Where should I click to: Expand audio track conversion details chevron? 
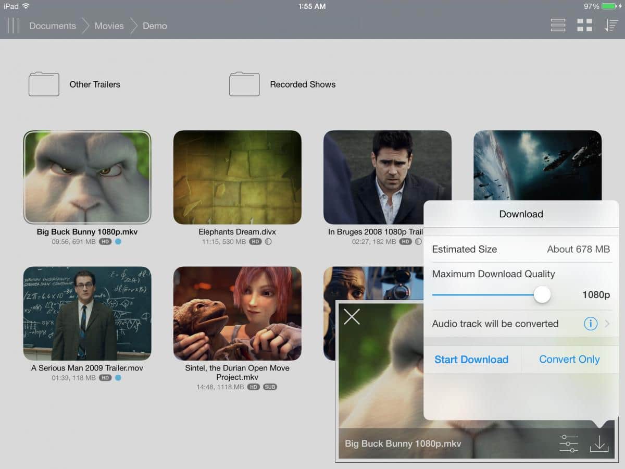pos(607,324)
